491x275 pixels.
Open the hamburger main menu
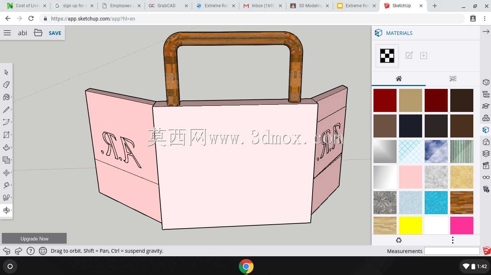(x=7, y=33)
